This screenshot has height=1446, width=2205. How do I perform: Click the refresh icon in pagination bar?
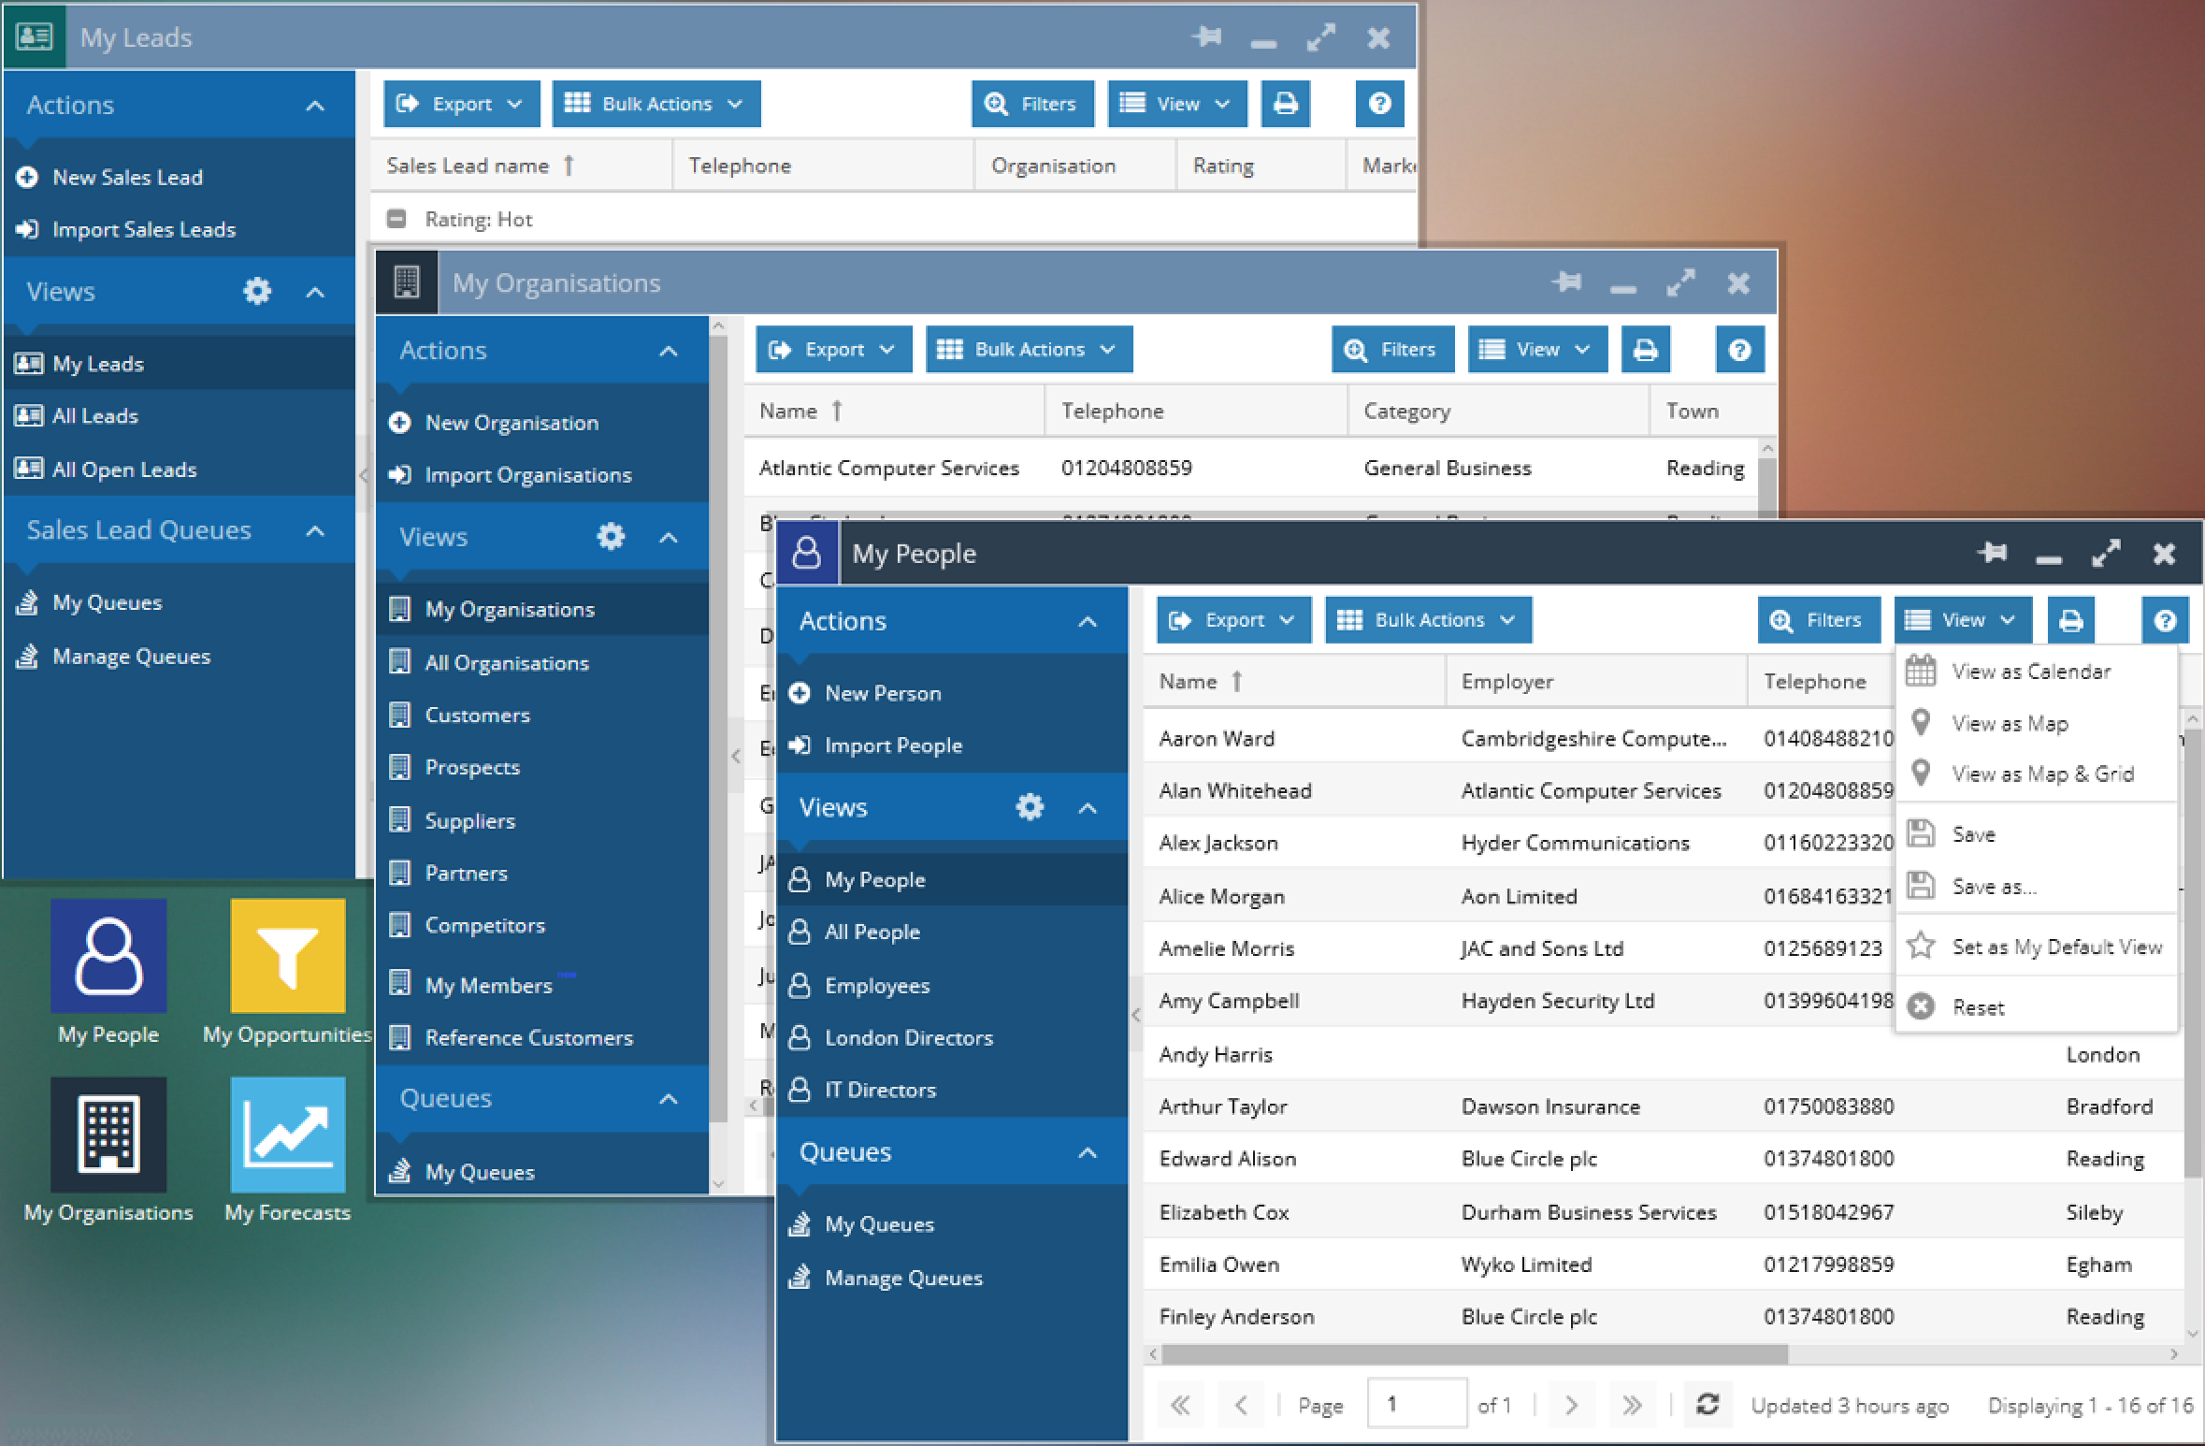[x=1708, y=1404]
